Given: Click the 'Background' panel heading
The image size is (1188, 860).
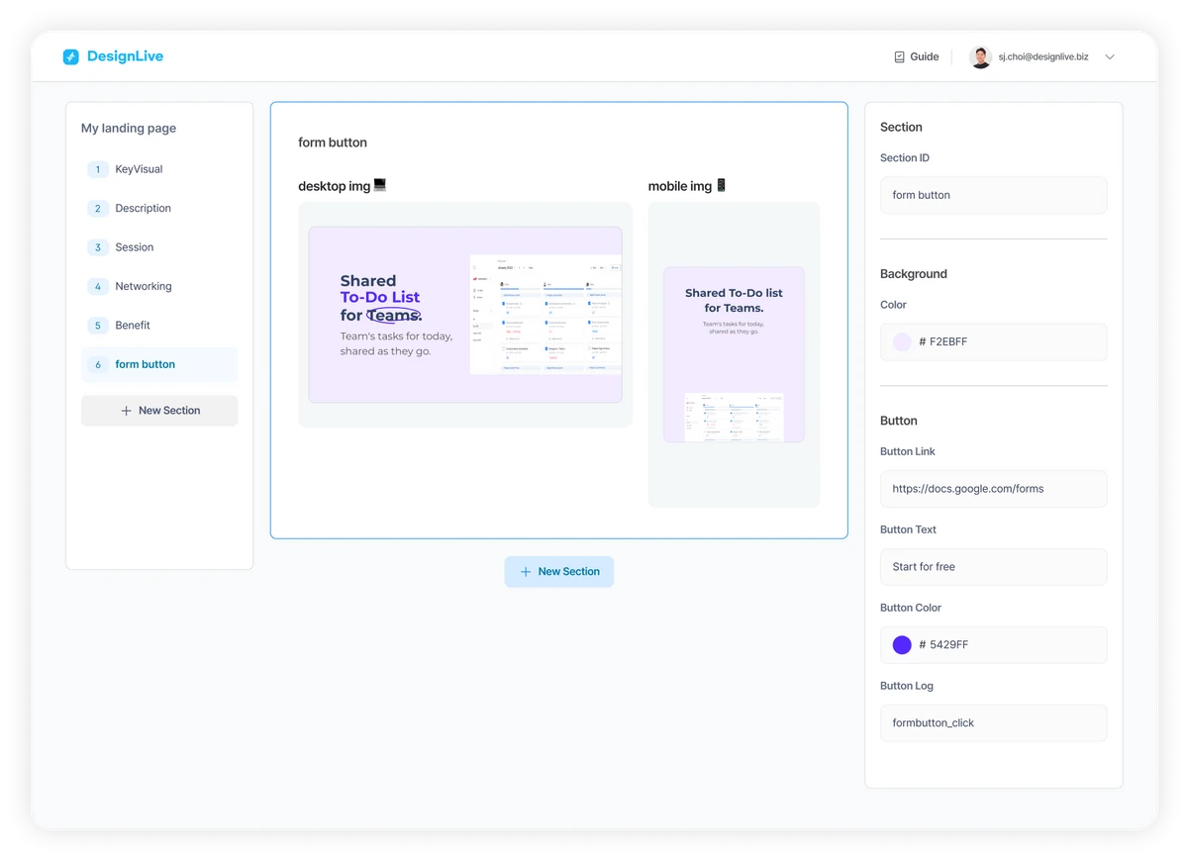Looking at the screenshot, I should (x=914, y=274).
